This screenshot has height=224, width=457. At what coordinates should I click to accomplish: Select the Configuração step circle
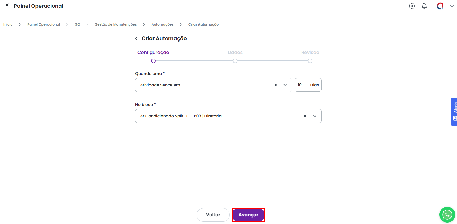coord(153,61)
